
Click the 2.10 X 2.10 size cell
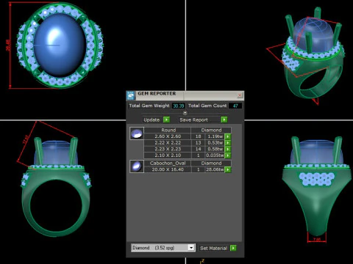(168, 155)
